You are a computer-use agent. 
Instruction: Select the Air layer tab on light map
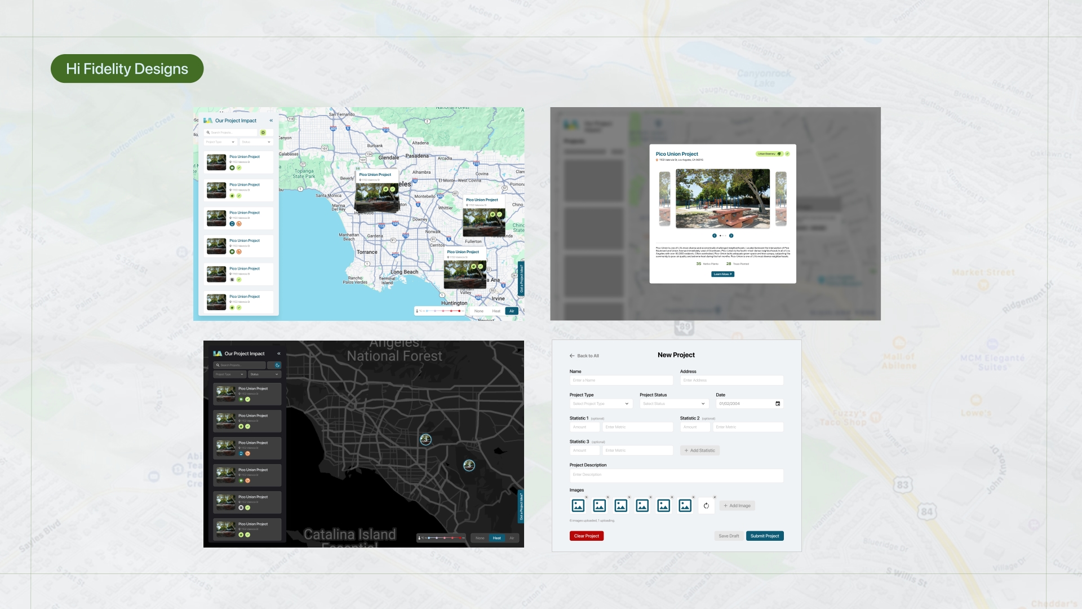pos(512,311)
